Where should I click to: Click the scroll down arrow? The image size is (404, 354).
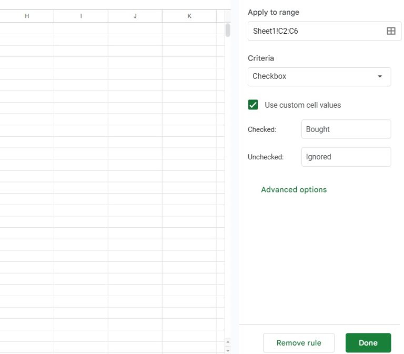point(228,351)
